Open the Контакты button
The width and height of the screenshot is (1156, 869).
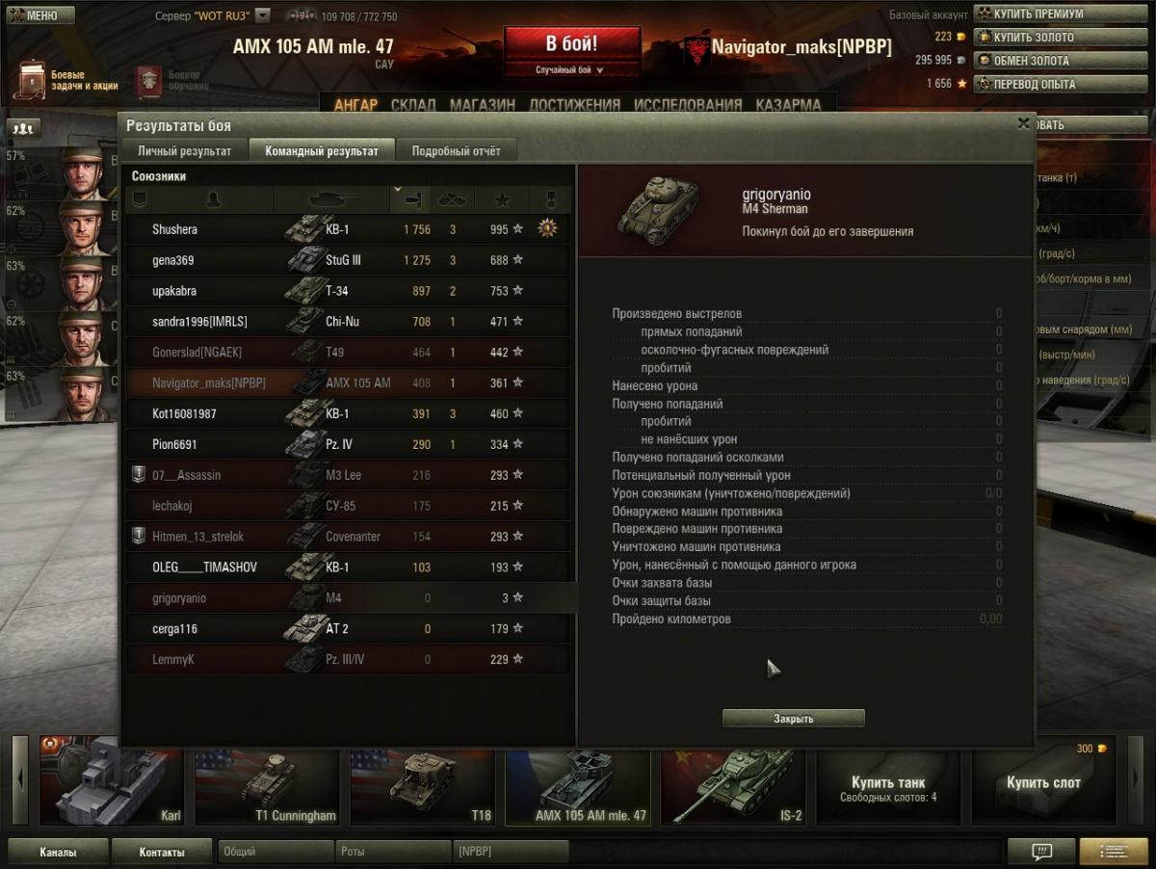[162, 852]
